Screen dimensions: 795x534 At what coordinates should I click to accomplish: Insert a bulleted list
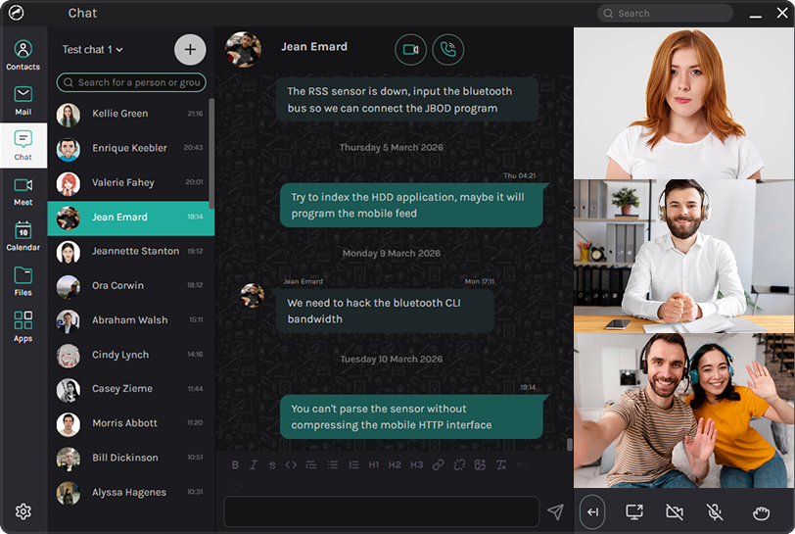pos(333,464)
